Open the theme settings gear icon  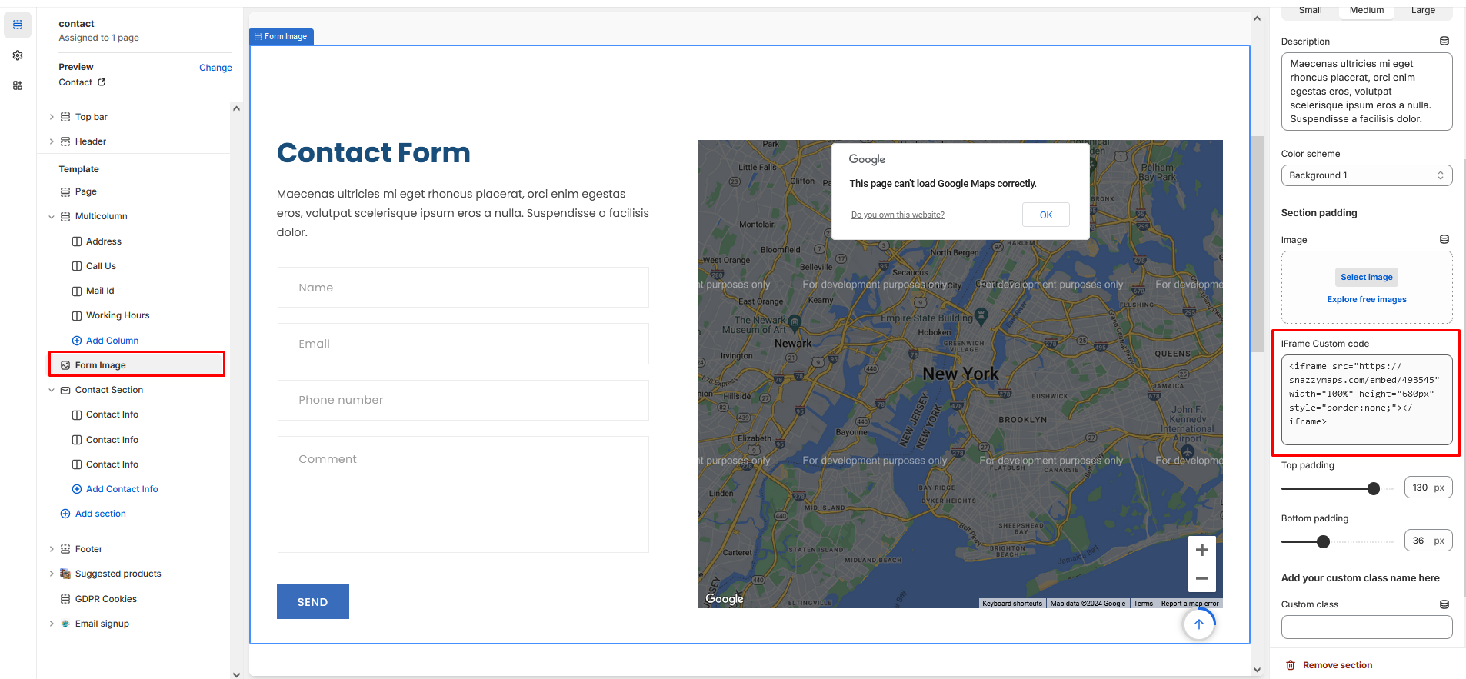18,55
